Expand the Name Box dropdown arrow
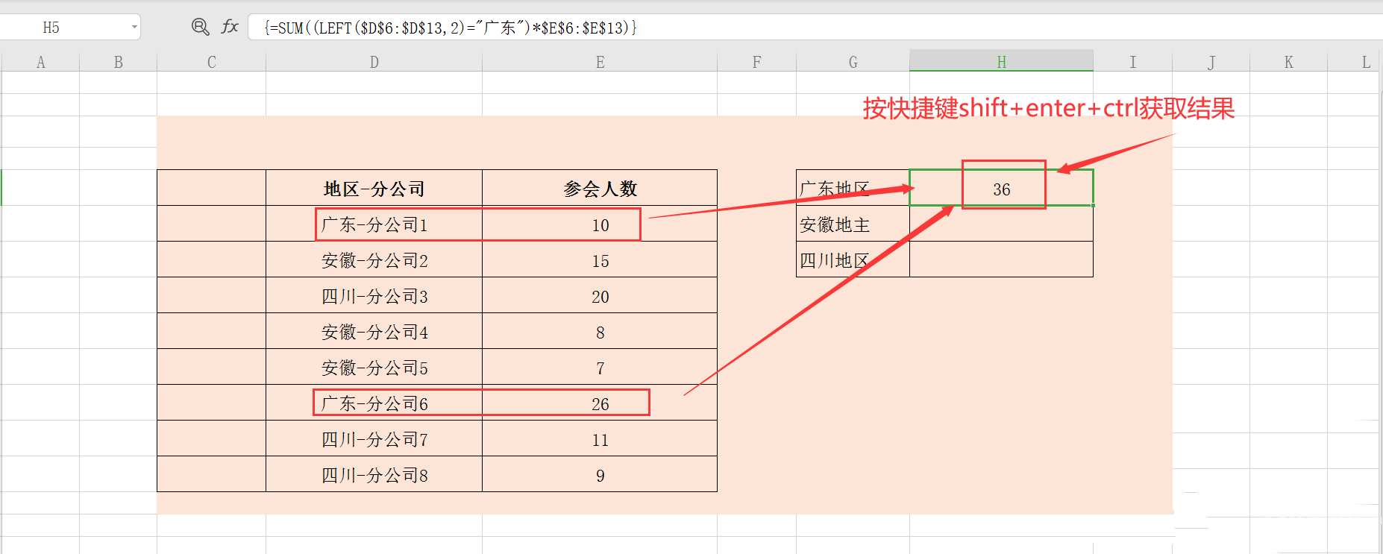The height and width of the screenshot is (554, 1383). coord(134,28)
